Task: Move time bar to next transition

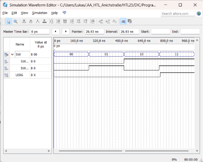Action: [65, 31]
